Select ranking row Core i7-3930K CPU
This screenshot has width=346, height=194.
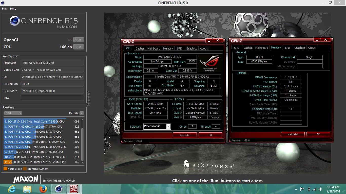(42, 122)
